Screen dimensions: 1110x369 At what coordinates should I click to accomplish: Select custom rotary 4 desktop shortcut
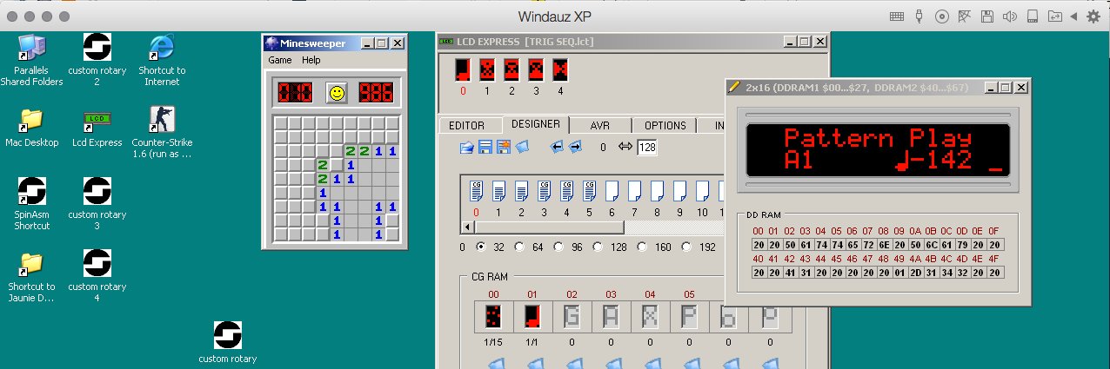click(x=97, y=276)
